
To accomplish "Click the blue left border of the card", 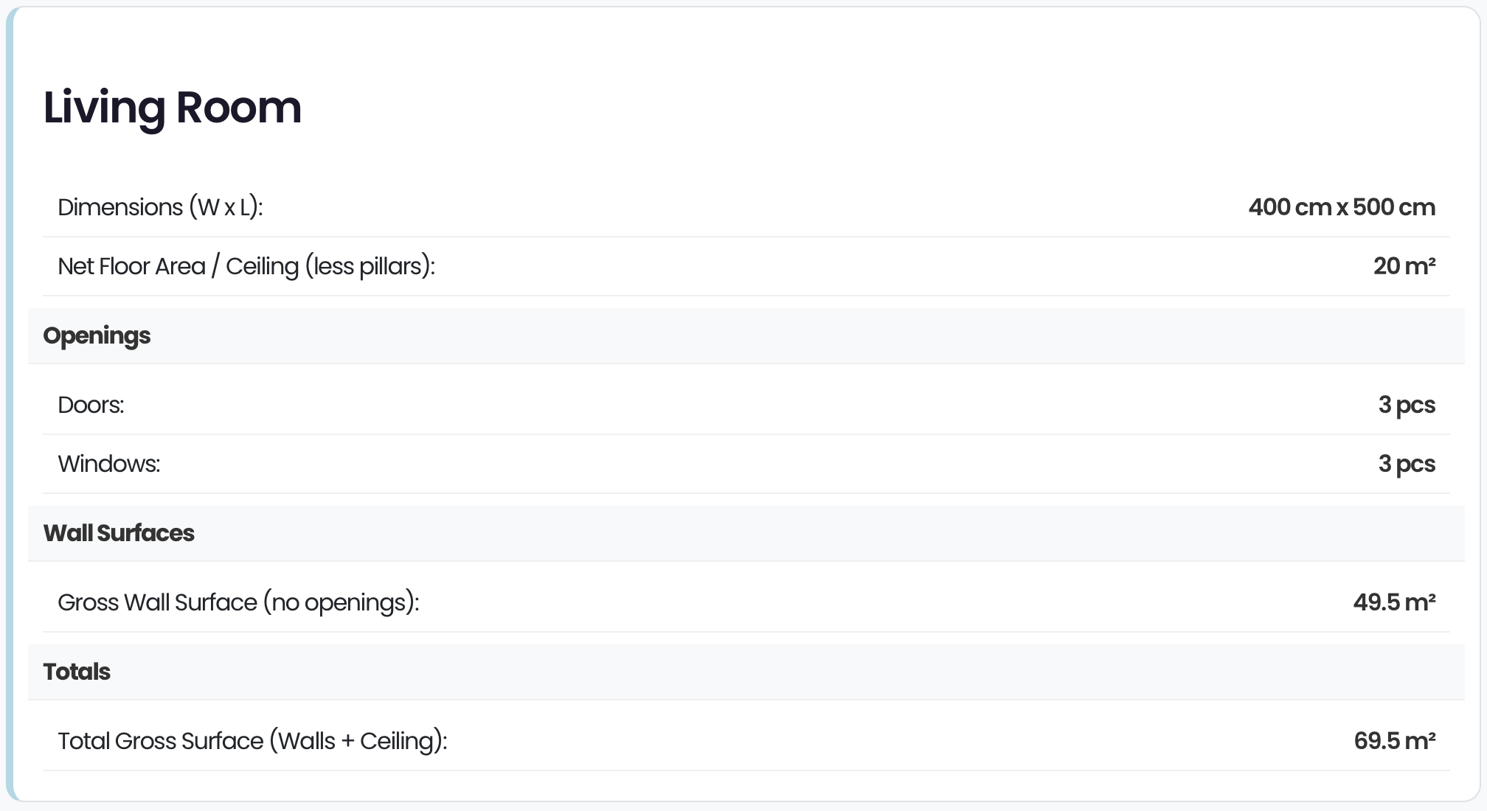I will tap(10, 404).
